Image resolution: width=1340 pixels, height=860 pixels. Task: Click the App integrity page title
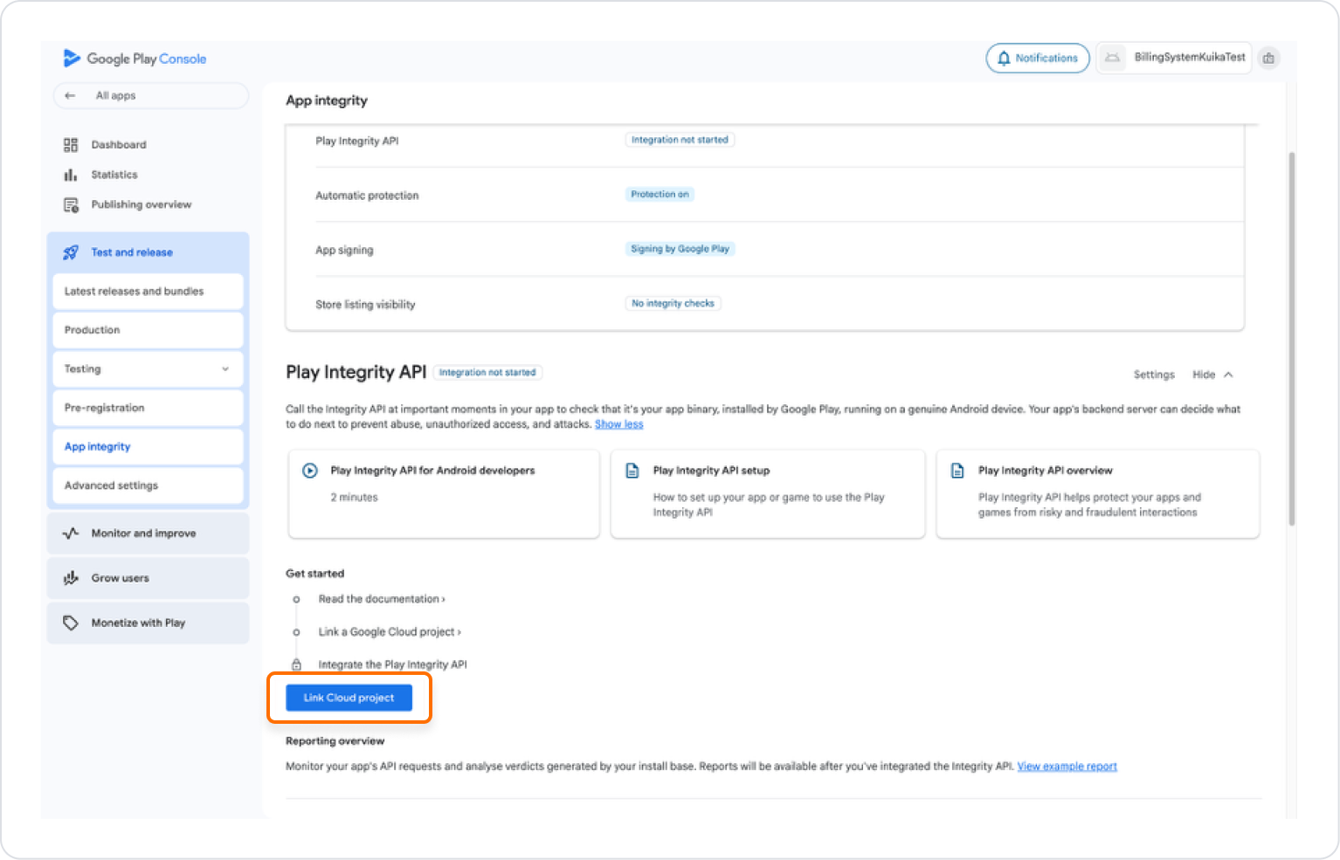[x=327, y=100]
